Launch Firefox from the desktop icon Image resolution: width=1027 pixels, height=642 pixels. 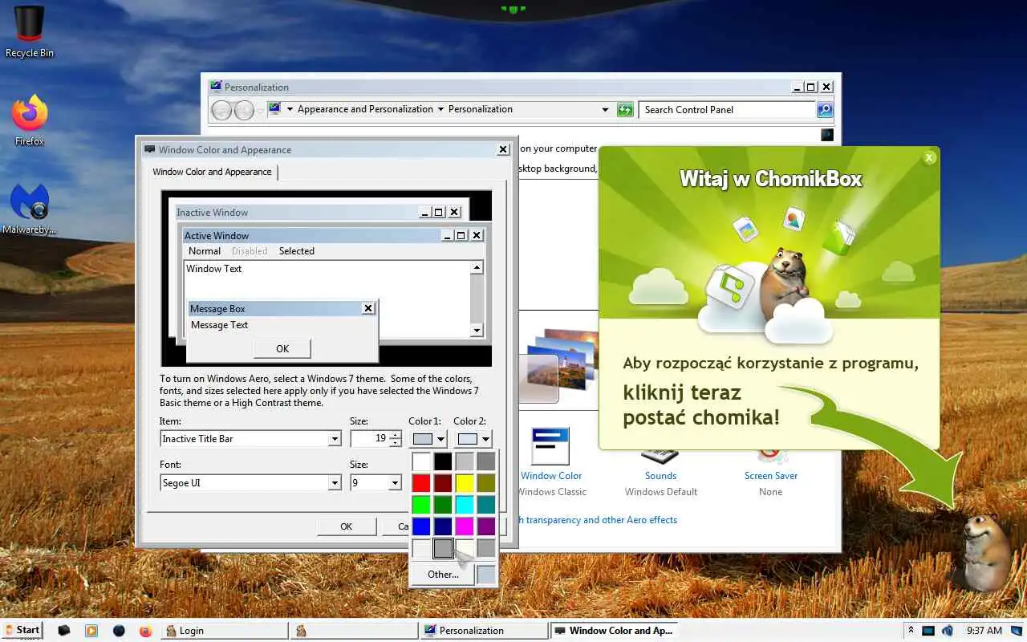click(30, 120)
